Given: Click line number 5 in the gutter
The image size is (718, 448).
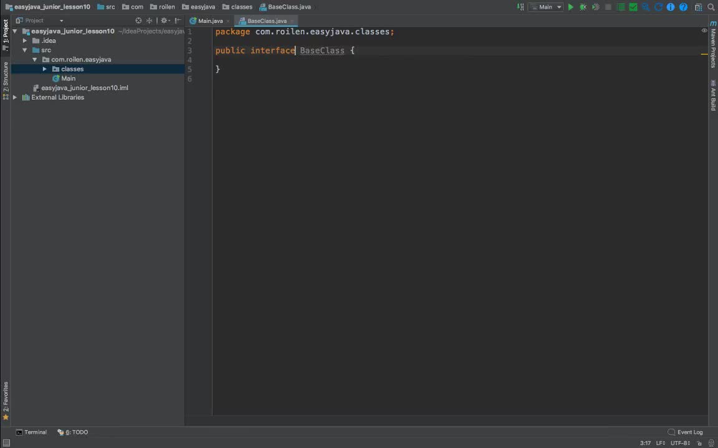Looking at the screenshot, I should click(189, 70).
